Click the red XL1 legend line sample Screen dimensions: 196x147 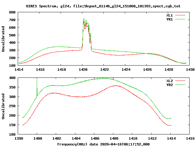pos(180,15)
